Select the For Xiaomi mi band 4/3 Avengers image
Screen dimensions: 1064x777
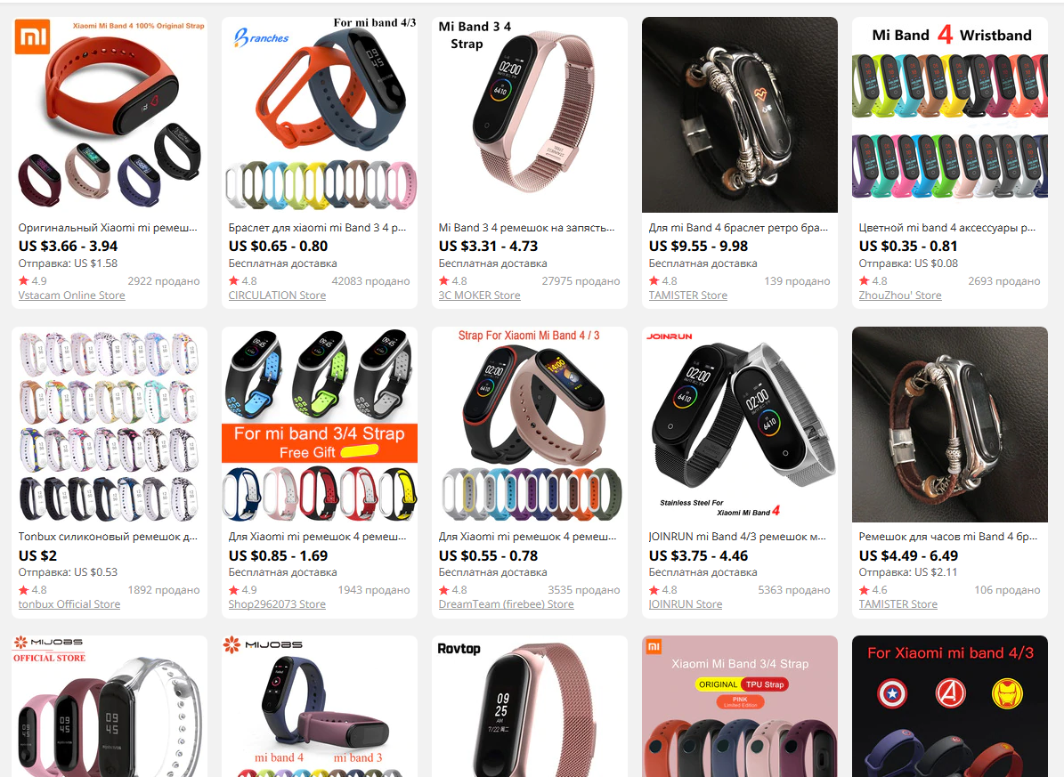(x=949, y=707)
